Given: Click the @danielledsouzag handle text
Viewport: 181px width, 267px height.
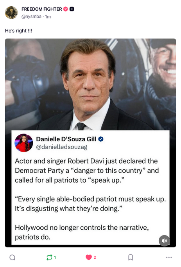Looking at the screenshot, I should 62,147.
